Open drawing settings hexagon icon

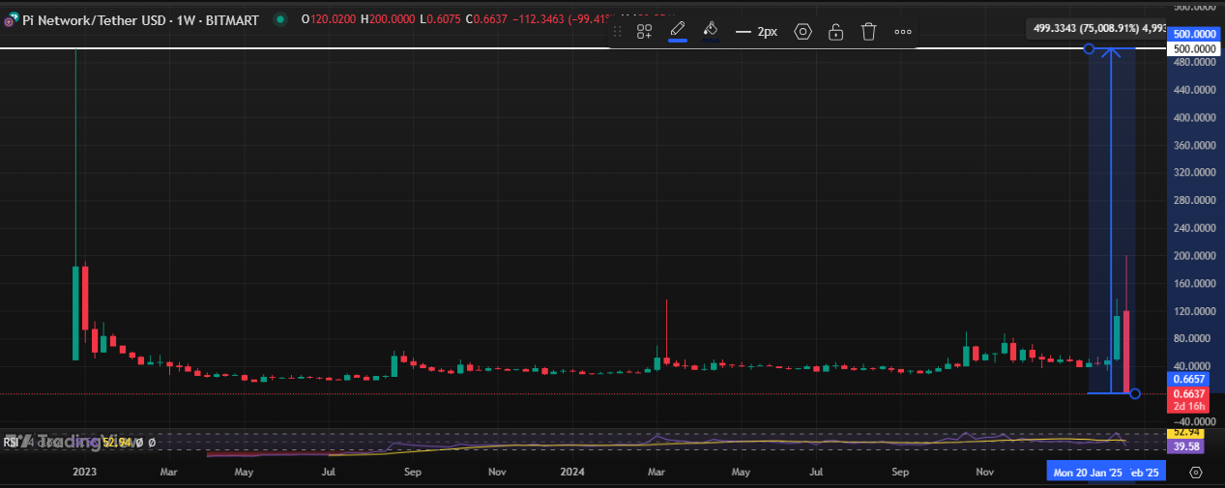tap(802, 32)
